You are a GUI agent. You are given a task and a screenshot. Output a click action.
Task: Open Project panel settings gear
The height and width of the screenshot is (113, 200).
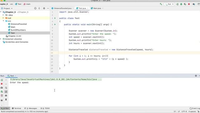[x=44, y=8]
